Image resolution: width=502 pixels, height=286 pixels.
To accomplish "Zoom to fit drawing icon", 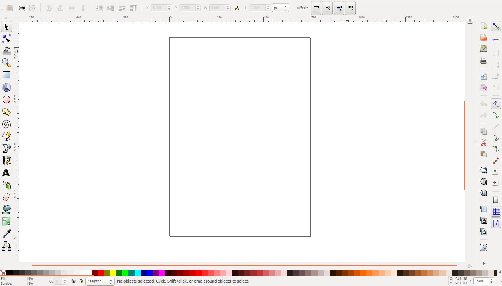I will coord(484,182).
